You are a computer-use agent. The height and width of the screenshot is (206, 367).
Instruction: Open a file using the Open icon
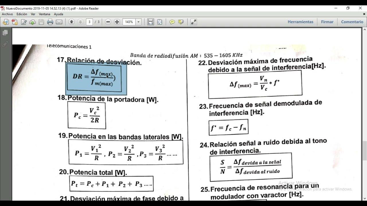click(5, 22)
